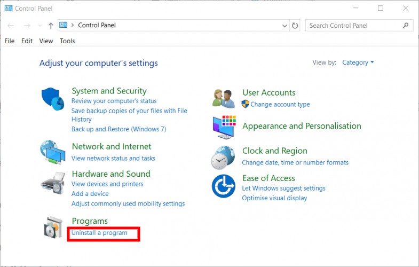Open the Edit menu

(x=27, y=41)
